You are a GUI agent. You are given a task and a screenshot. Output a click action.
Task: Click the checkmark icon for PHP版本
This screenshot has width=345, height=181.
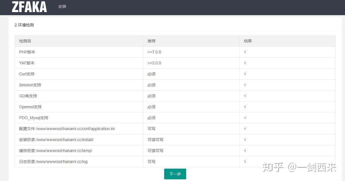click(245, 52)
